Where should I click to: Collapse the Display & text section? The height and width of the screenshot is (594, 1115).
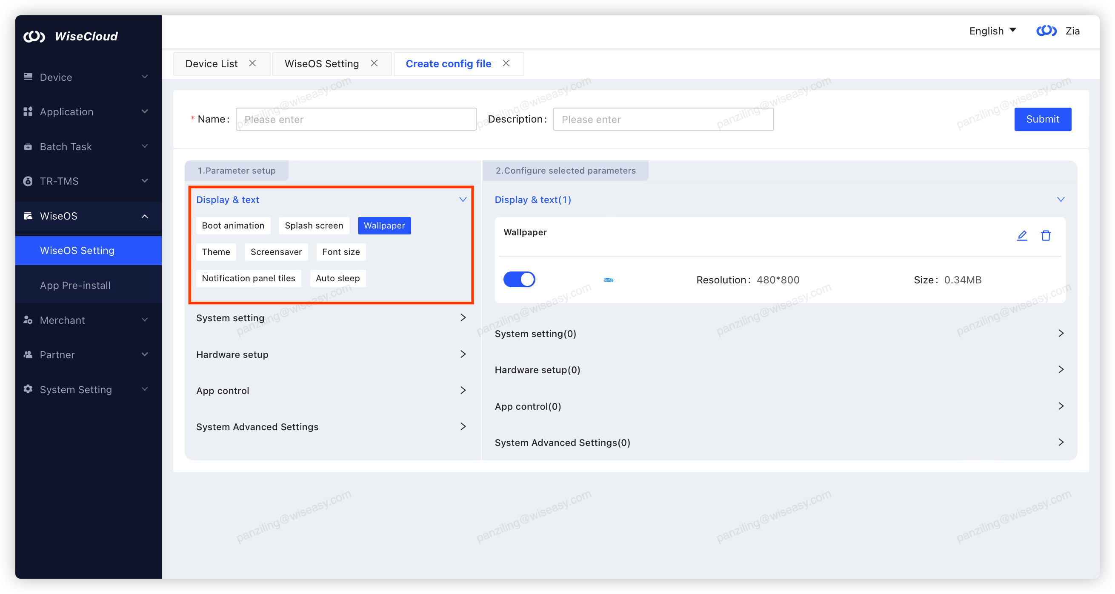tap(462, 200)
